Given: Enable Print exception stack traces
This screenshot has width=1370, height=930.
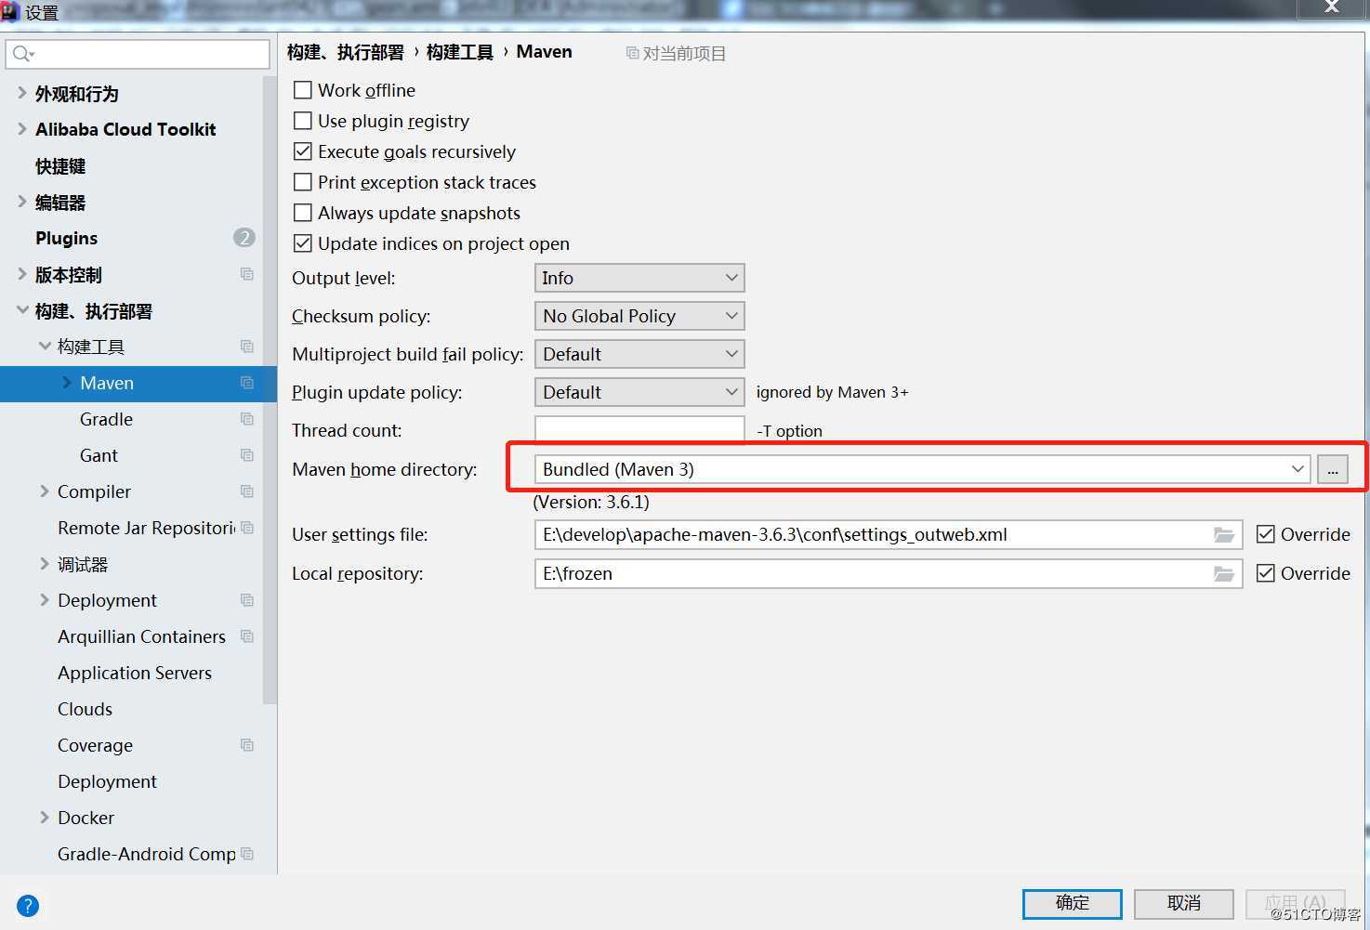Looking at the screenshot, I should click(302, 182).
